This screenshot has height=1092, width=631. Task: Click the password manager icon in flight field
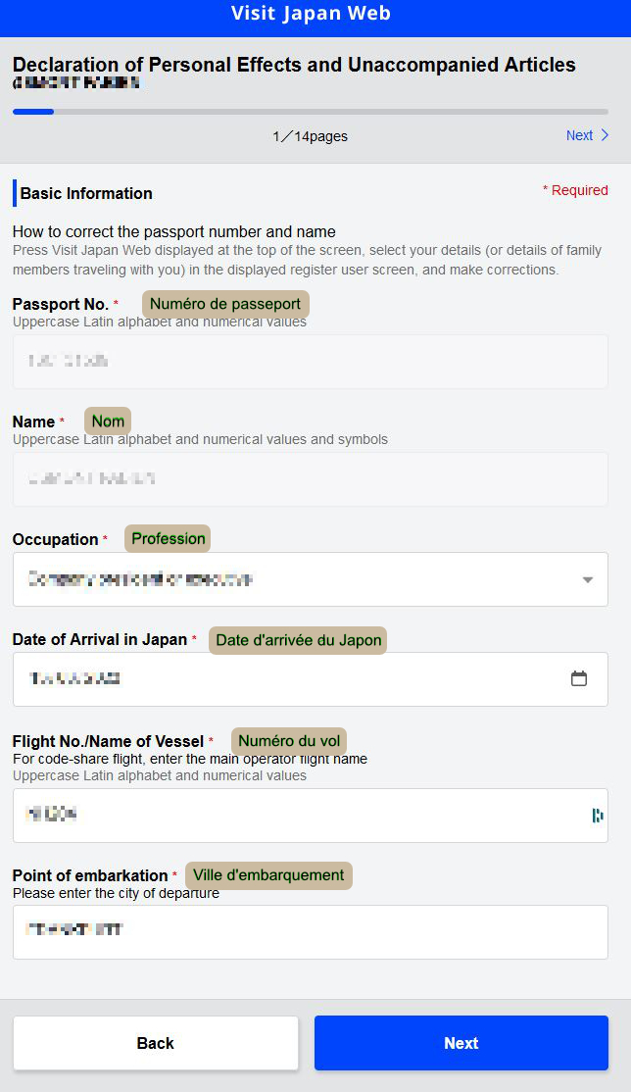click(598, 815)
